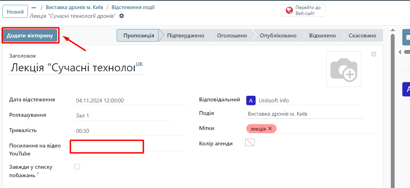
Task: Open the Розташування dropdown with Зал 1
Action: pos(123,116)
